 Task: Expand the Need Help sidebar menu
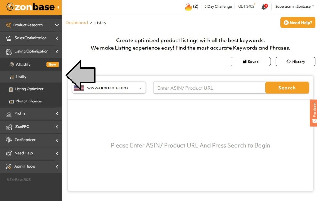(57, 153)
